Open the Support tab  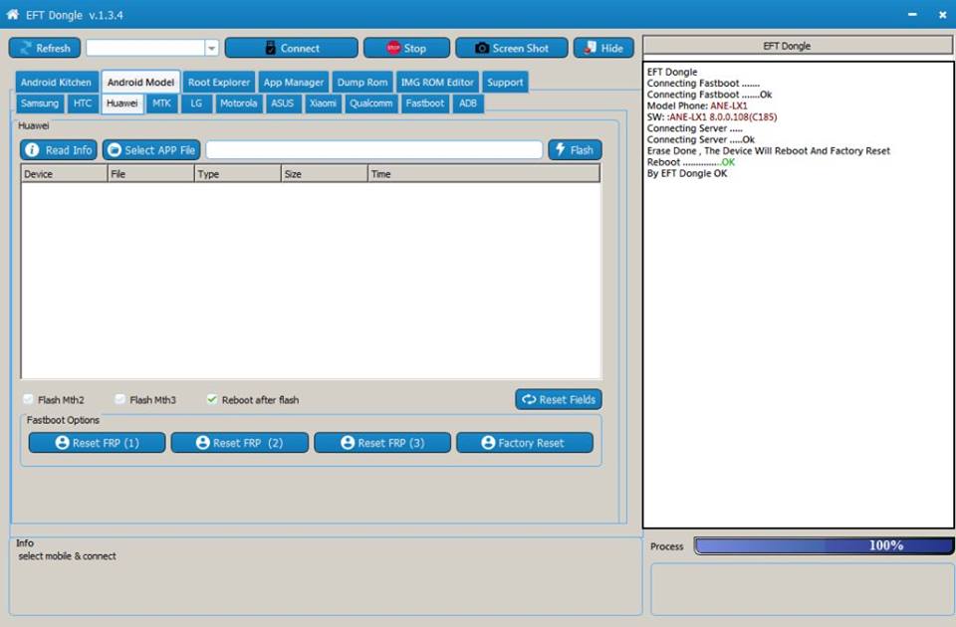pyautogui.click(x=505, y=83)
